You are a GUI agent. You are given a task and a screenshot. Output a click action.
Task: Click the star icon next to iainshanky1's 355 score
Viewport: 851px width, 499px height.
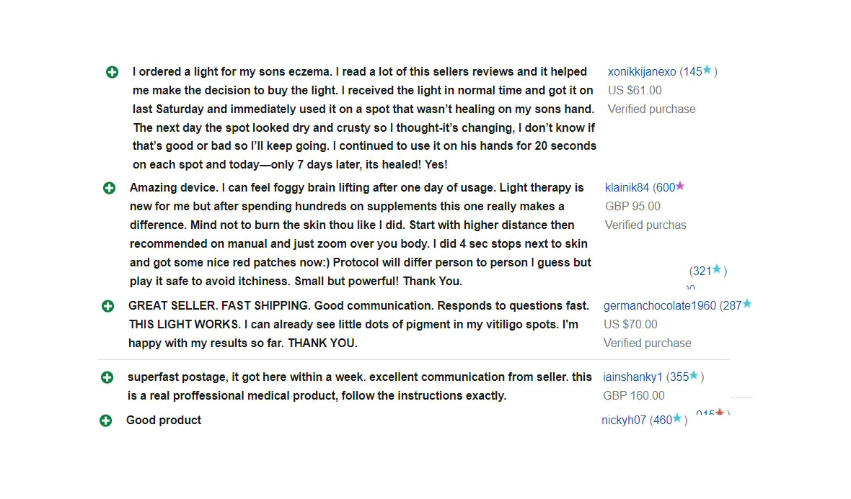pos(694,376)
